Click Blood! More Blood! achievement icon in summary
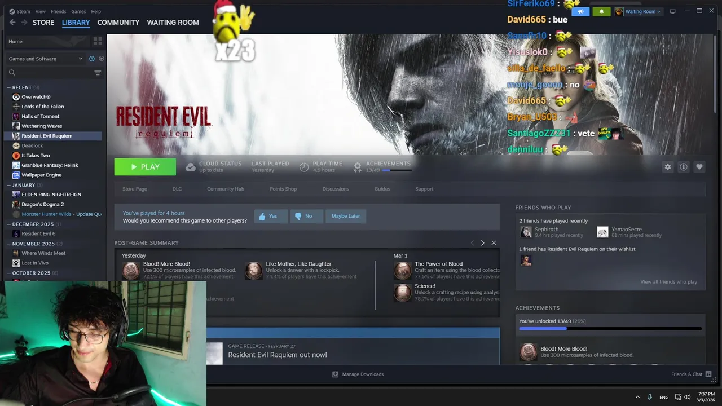The height and width of the screenshot is (406, 722). [x=131, y=271]
